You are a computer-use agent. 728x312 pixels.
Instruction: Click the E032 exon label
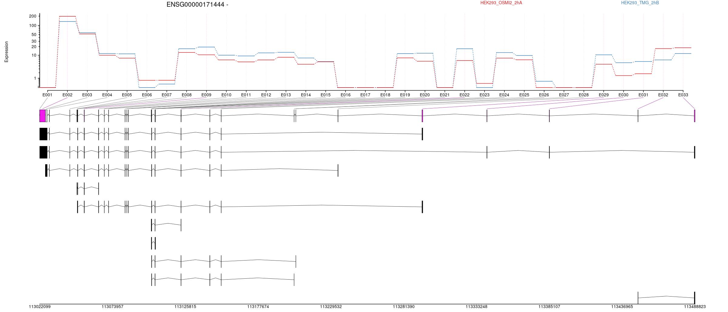663,95
